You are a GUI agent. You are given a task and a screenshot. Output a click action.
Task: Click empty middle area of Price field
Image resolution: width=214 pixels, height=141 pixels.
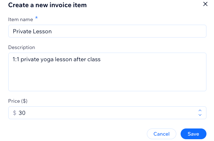(109, 113)
